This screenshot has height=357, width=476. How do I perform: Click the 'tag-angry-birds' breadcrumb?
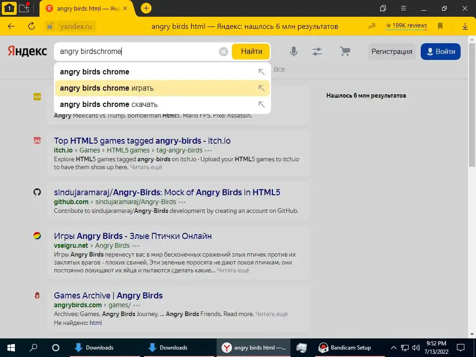coord(179,150)
